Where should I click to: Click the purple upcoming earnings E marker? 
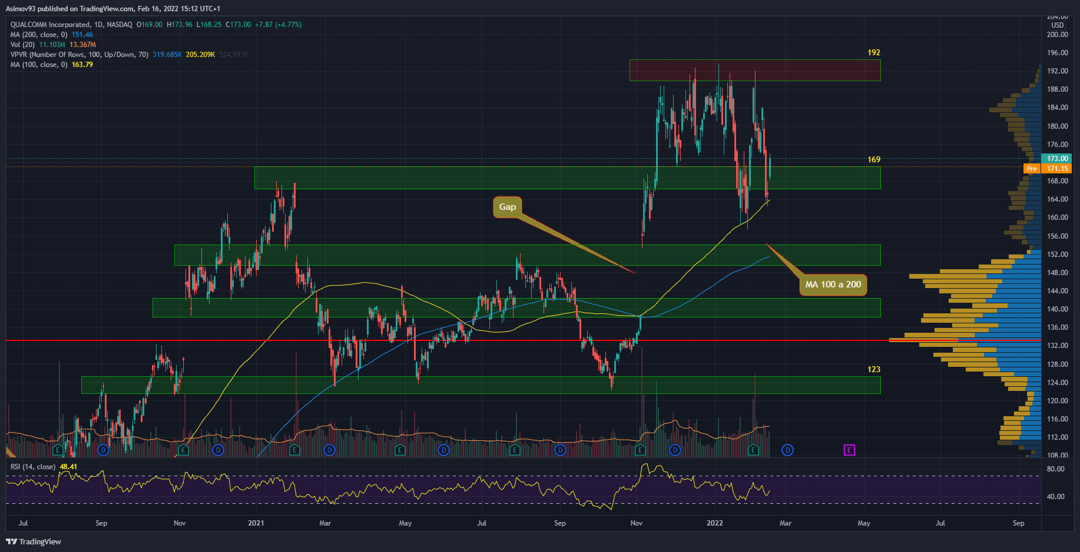849,450
